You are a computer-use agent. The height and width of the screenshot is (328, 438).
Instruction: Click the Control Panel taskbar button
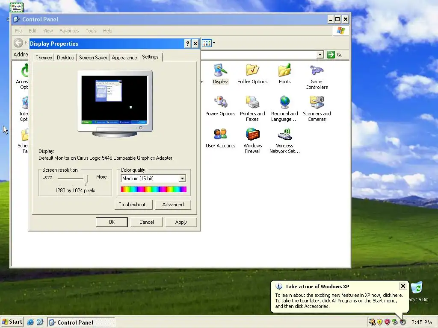click(x=81, y=322)
